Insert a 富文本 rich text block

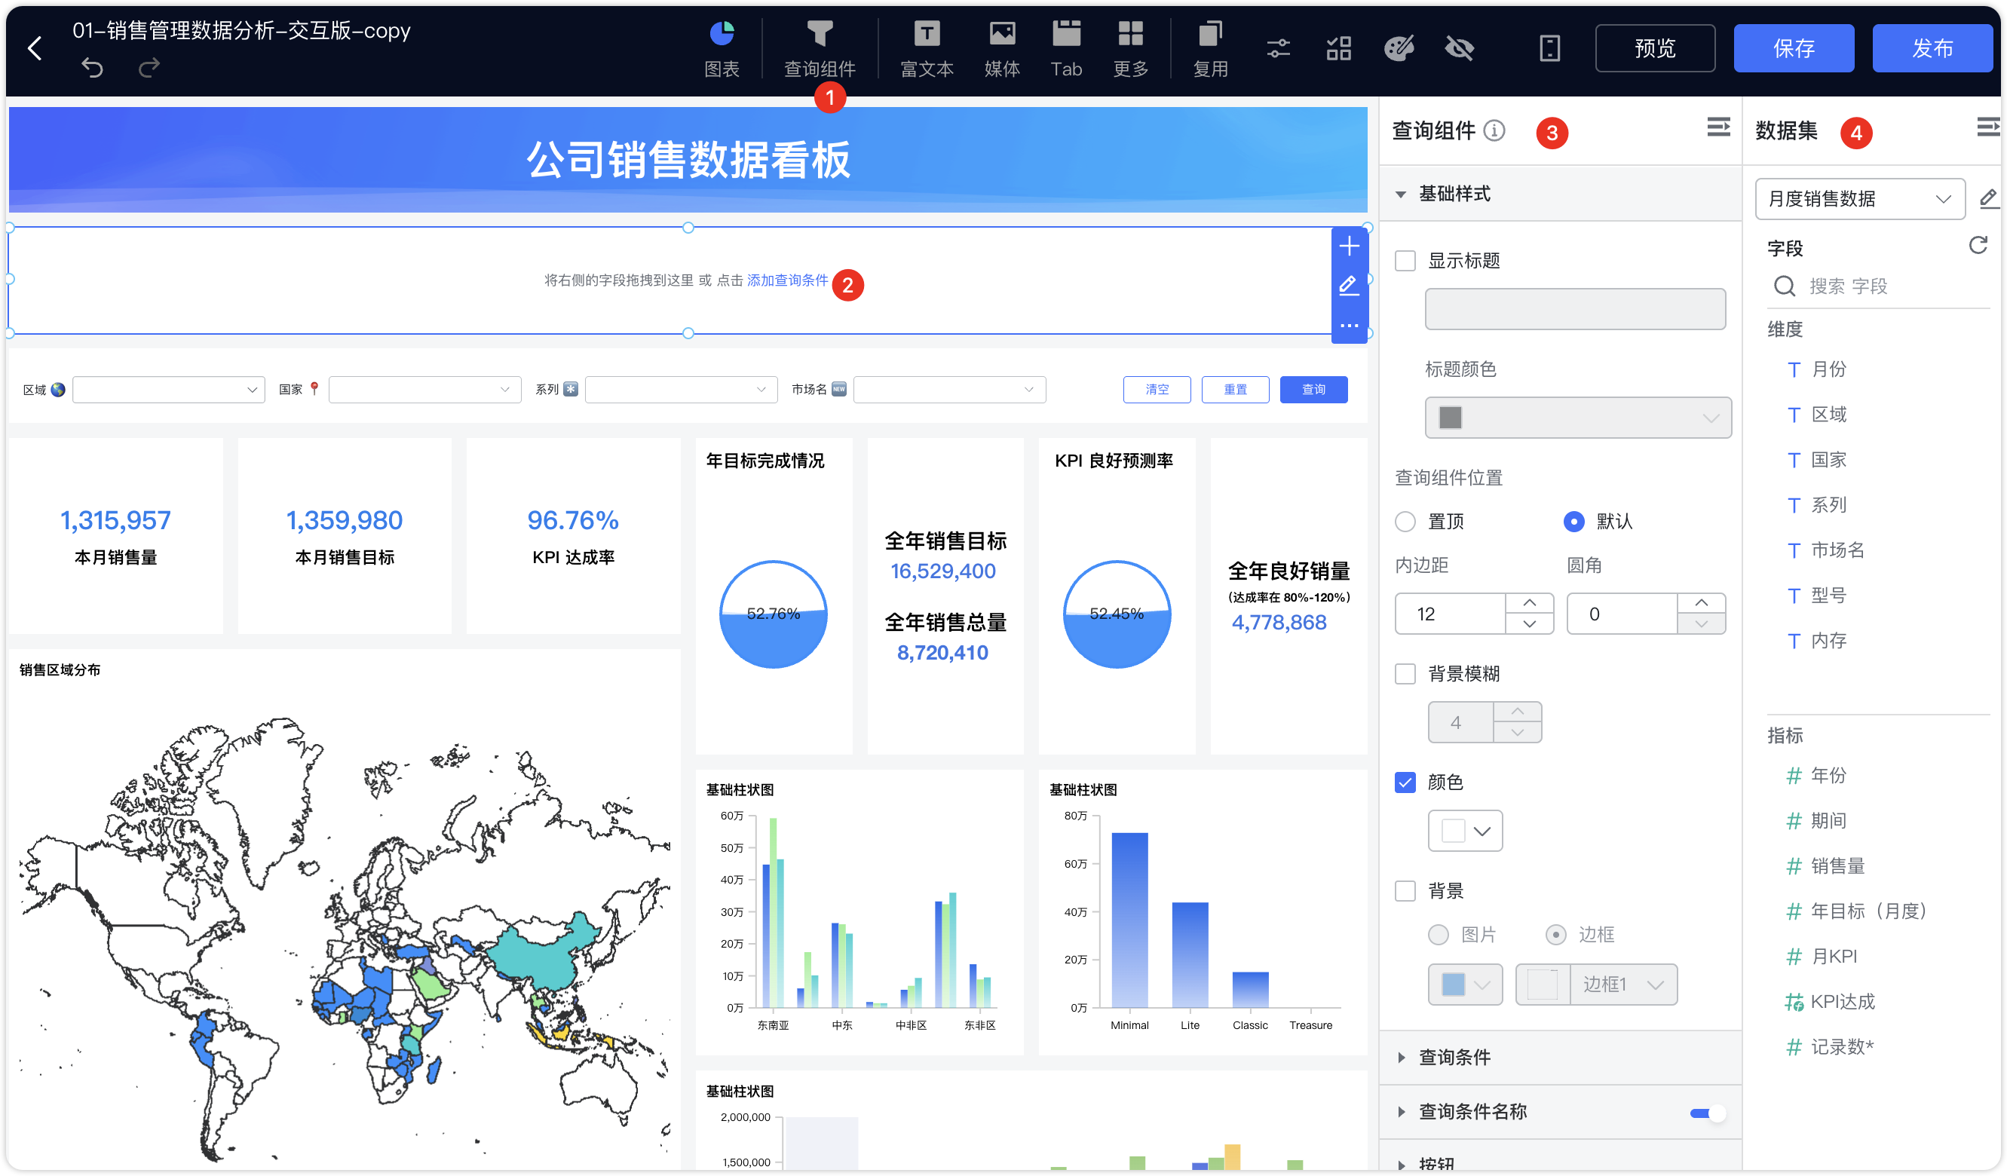tap(927, 48)
